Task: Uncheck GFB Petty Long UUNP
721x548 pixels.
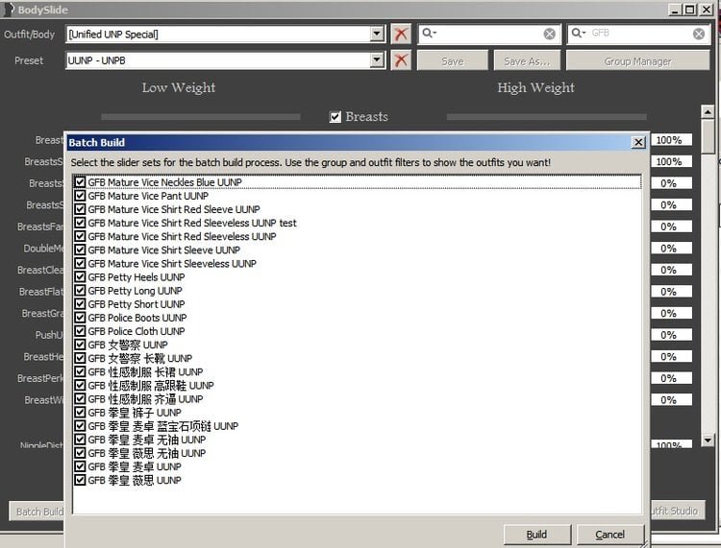Action: 80,291
